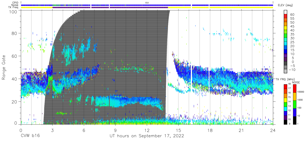Click the 100 tick on Range Gate axis
Image resolution: width=307 pixels, height=141 pixels.
pos(13,12)
